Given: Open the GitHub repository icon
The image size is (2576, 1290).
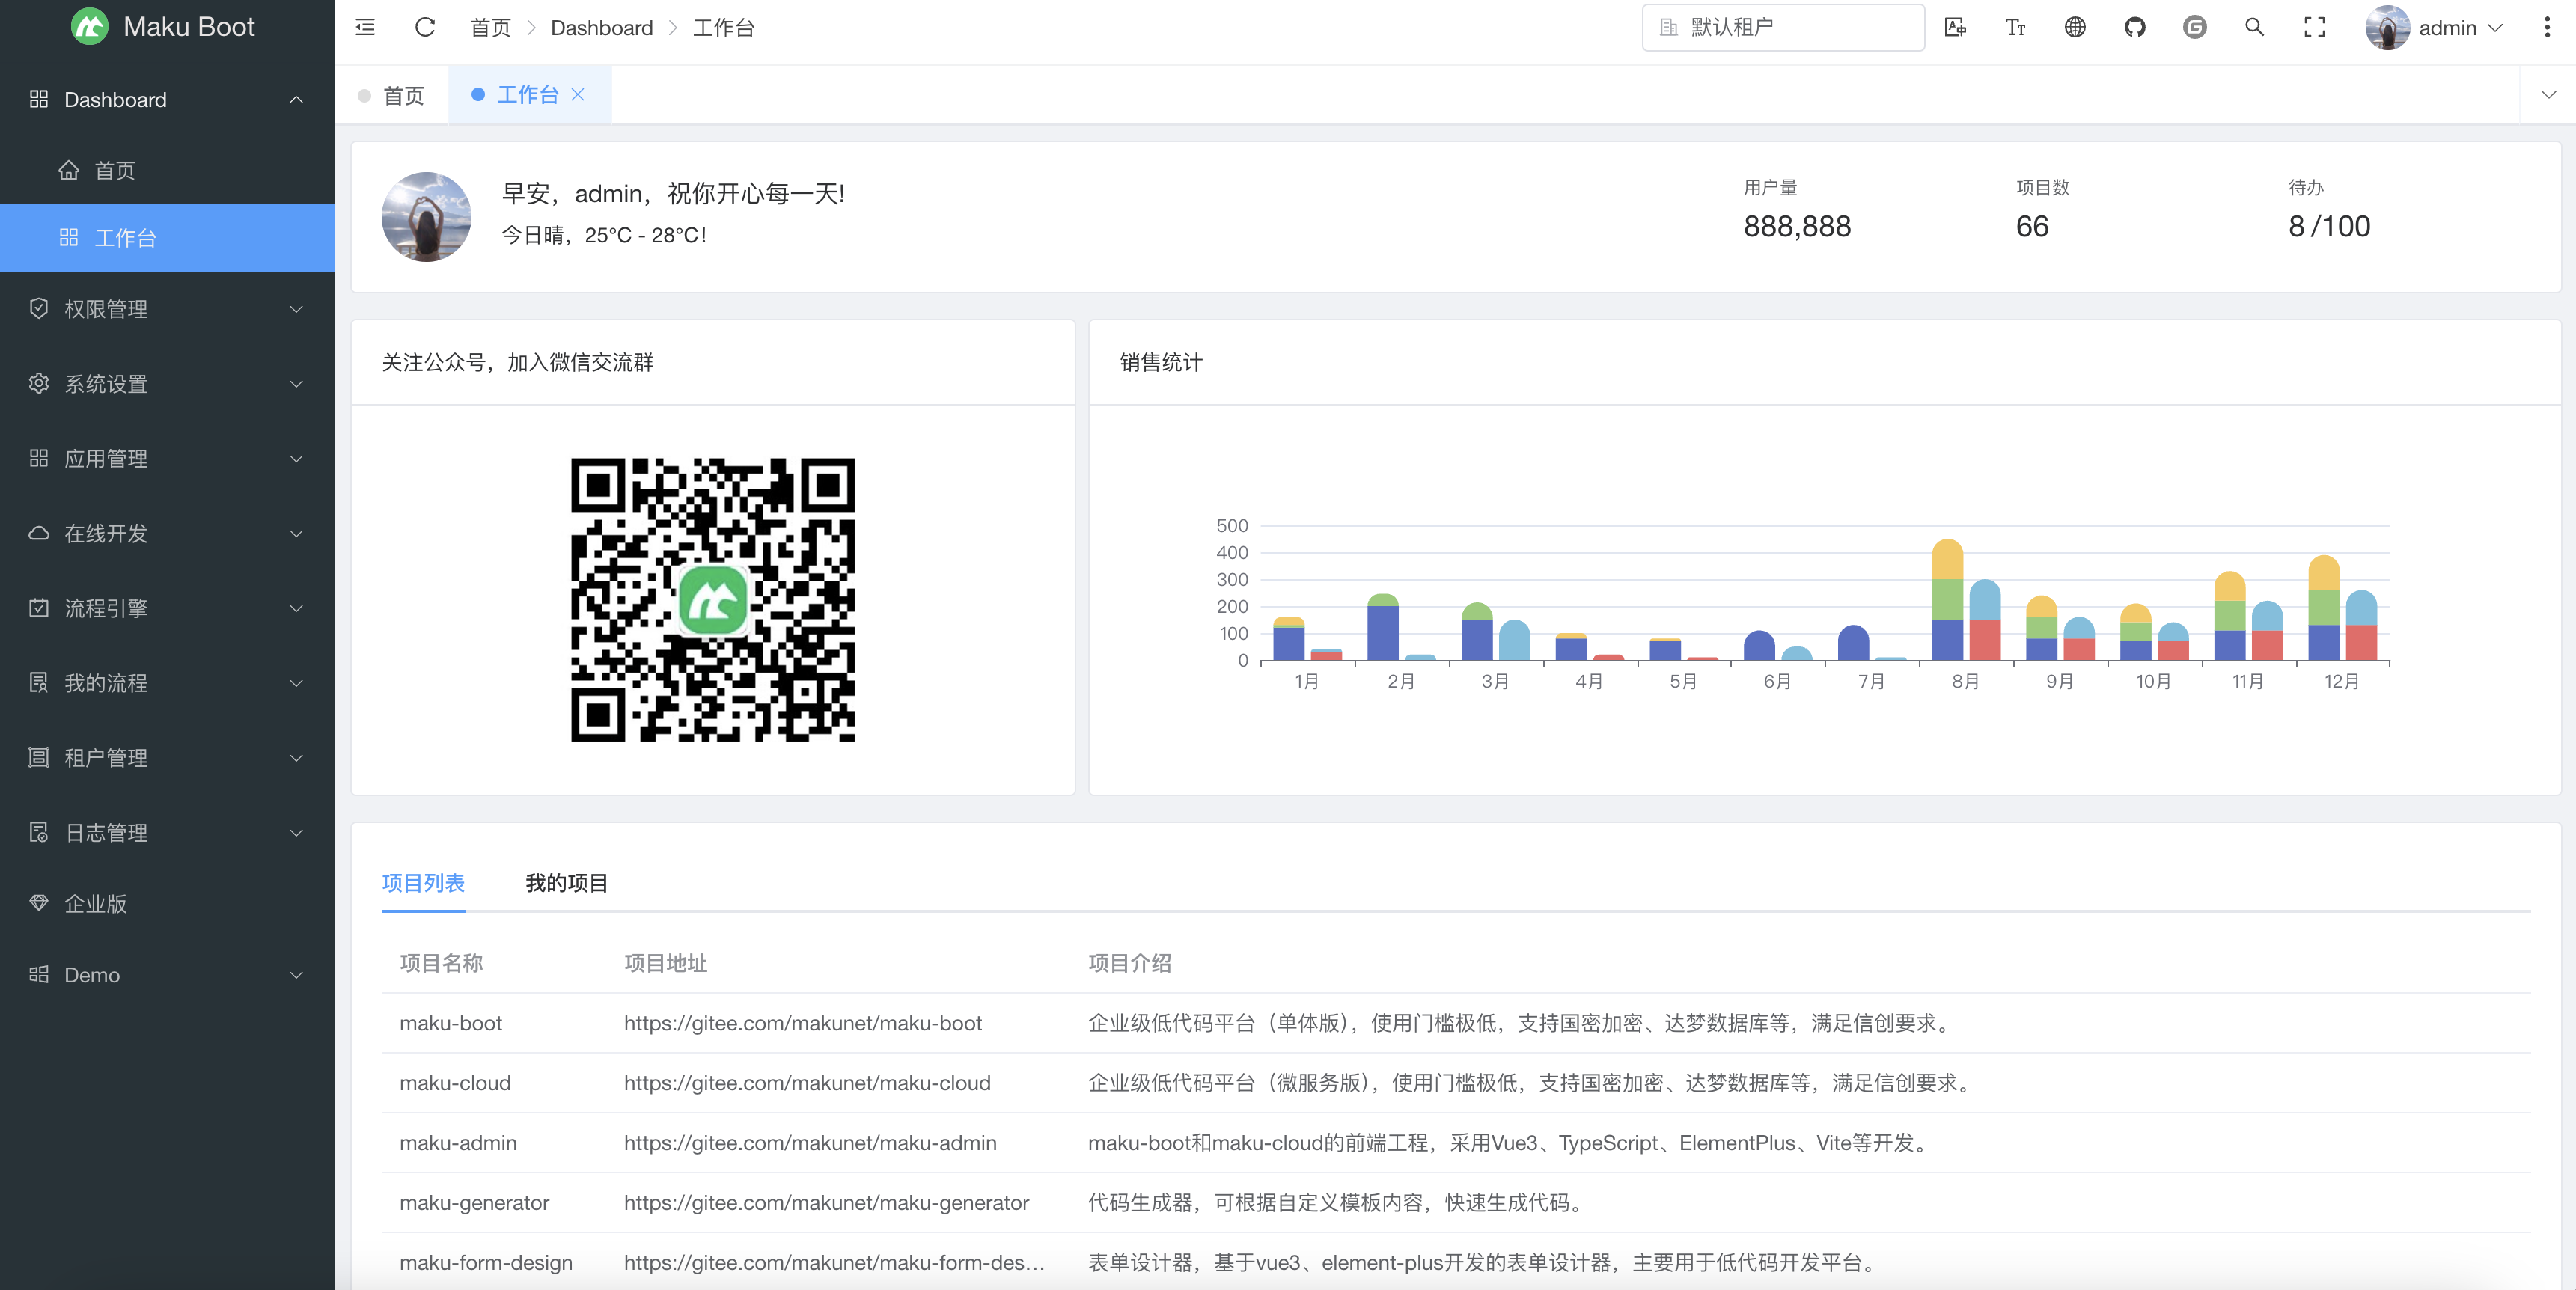Looking at the screenshot, I should [2135, 28].
